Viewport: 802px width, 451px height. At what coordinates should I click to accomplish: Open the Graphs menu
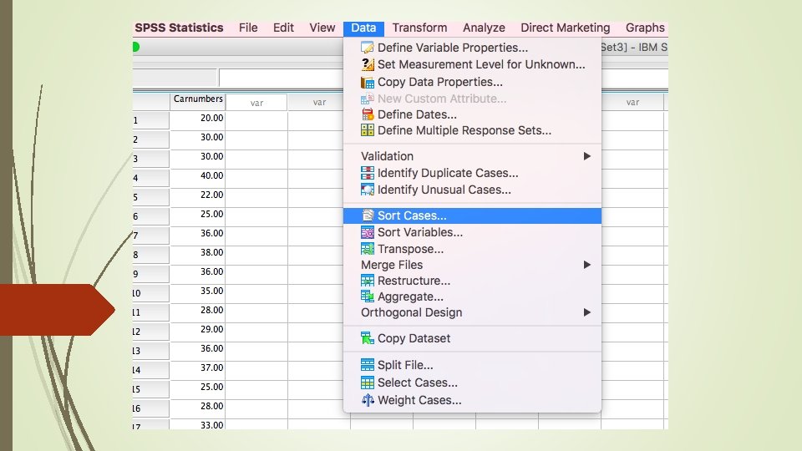(645, 28)
